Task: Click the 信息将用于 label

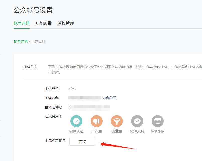Action: (x=53, y=116)
